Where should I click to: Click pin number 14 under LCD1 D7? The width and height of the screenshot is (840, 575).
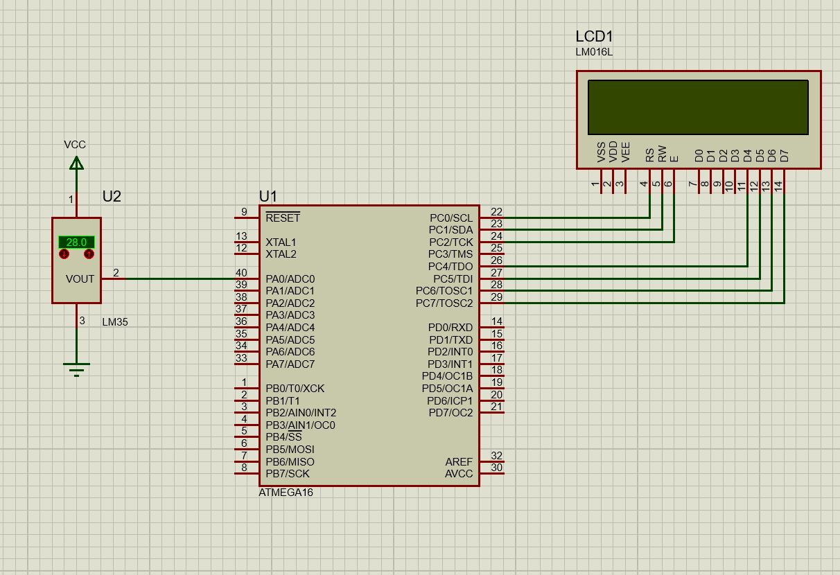click(778, 186)
